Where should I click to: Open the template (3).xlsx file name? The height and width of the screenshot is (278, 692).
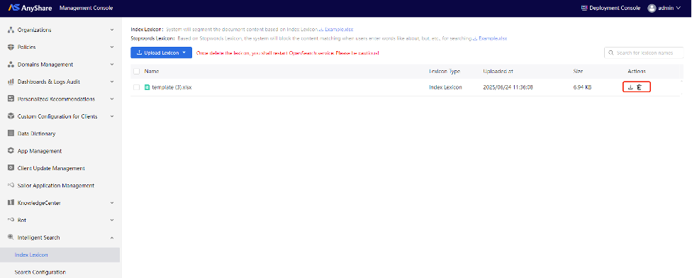point(172,87)
